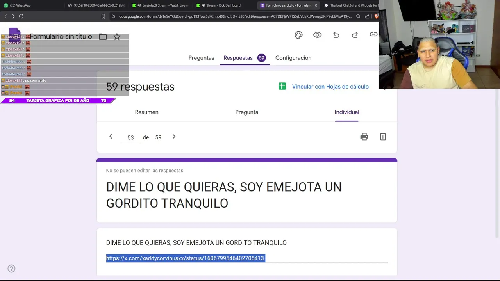This screenshot has width=500, height=281.
Task: Click the response number field showing 53
Action: pyautogui.click(x=130, y=137)
